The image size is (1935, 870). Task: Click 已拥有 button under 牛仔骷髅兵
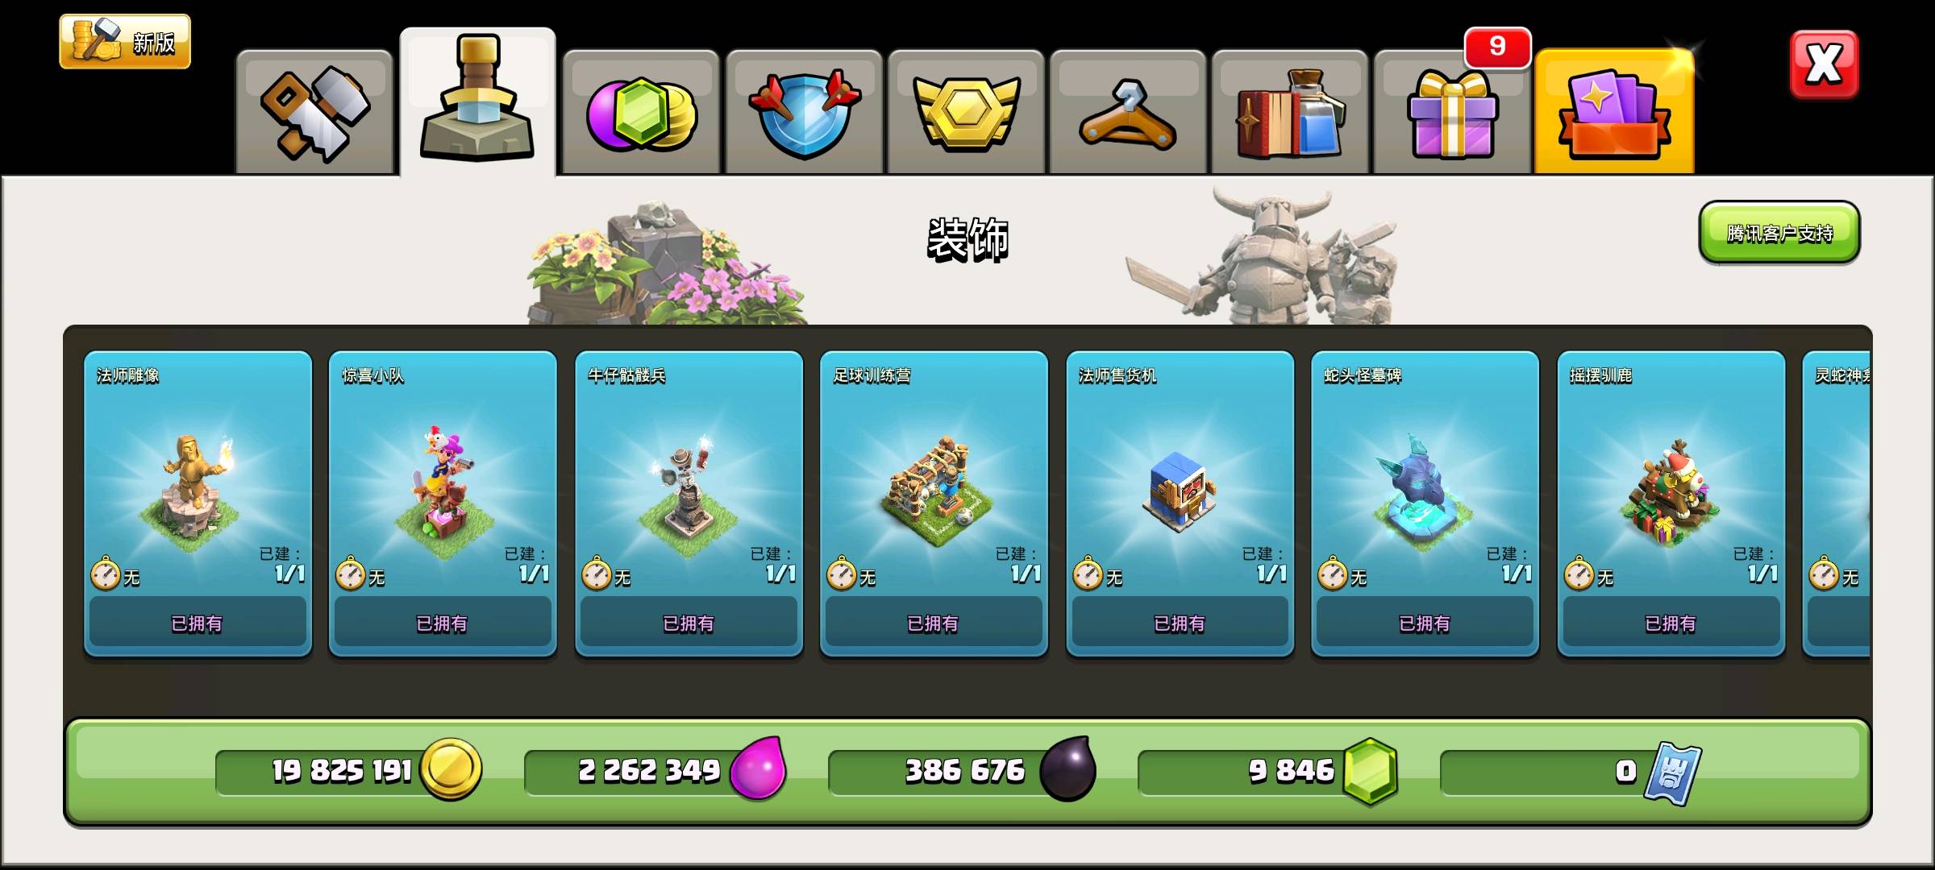coord(689,622)
